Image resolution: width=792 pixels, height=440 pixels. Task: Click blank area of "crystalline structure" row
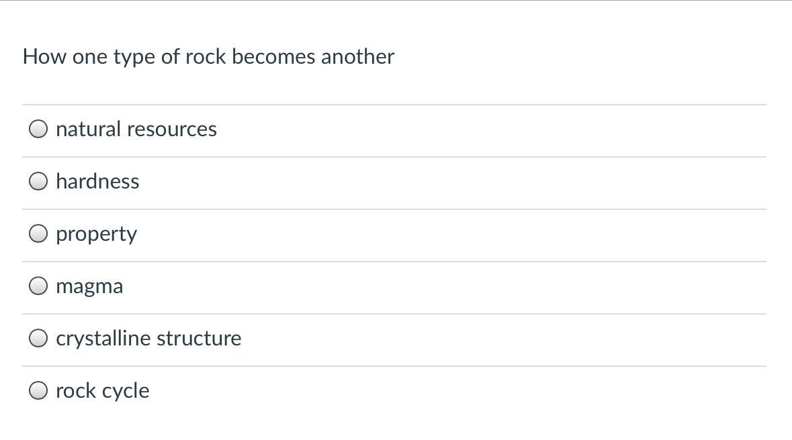point(504,338)
